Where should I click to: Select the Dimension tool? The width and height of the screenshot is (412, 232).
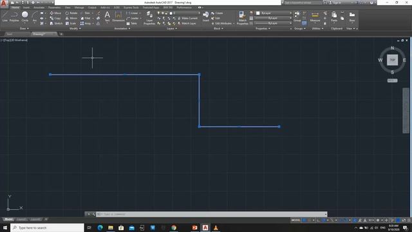pyautogui.click(x=118, y=16)
